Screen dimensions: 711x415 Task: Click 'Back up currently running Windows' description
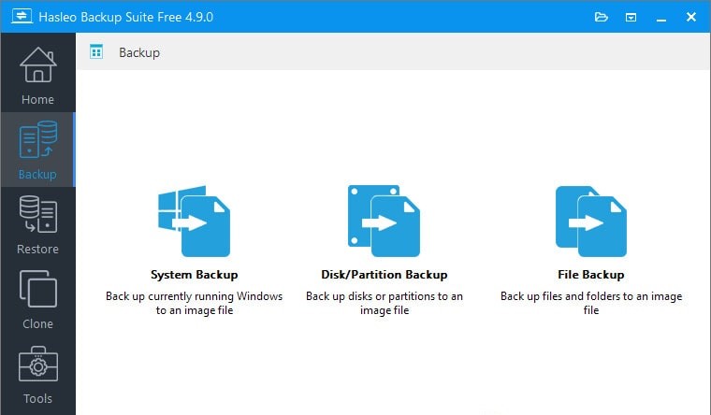click(x=194, y=303)
